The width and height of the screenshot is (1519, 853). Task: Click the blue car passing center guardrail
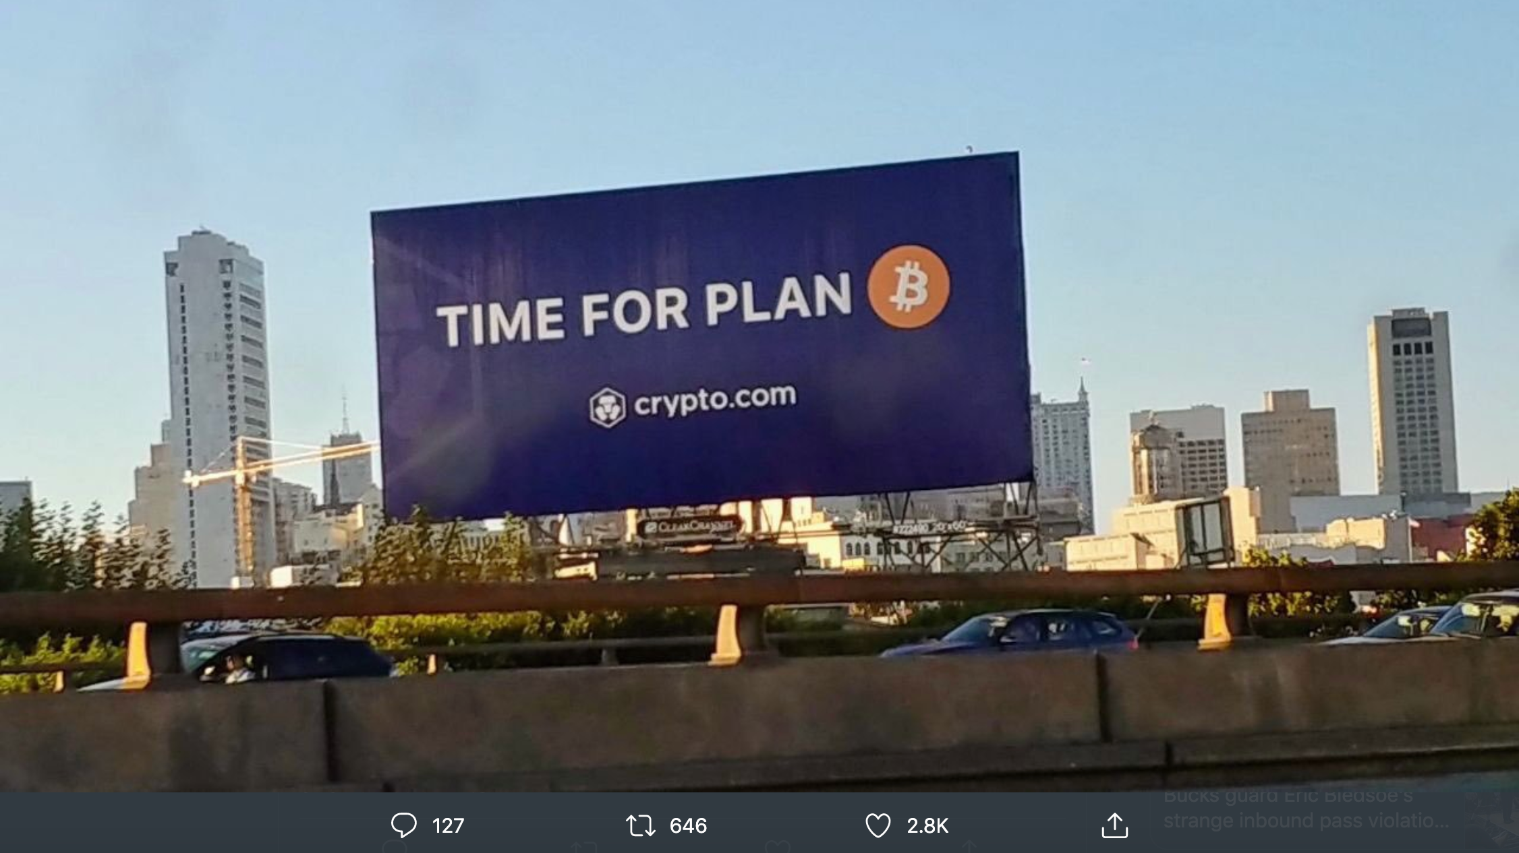1012,632
